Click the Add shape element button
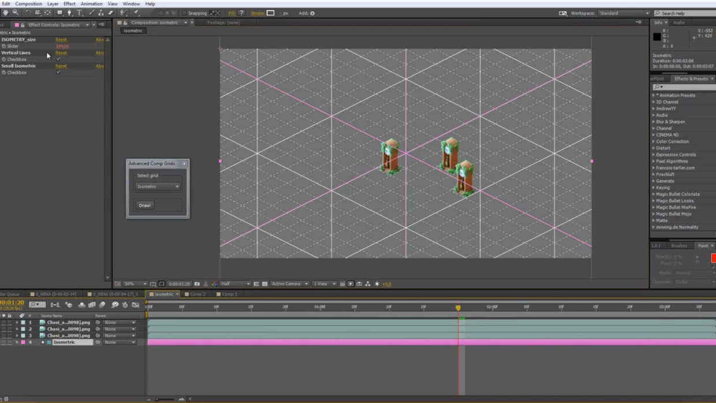716x403 pixels. 312,13
